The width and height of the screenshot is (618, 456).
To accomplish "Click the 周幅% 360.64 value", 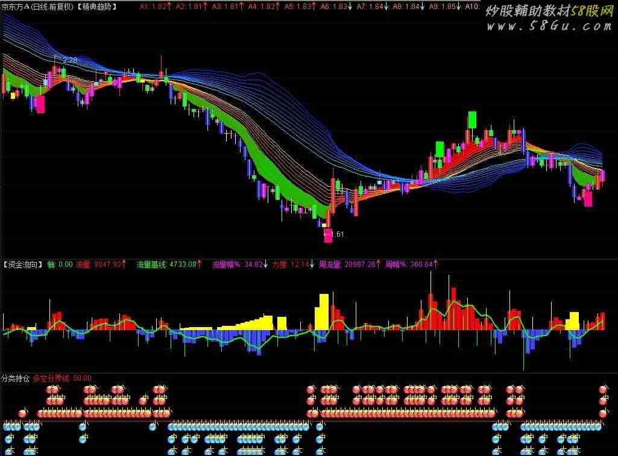I will point(411,264).
